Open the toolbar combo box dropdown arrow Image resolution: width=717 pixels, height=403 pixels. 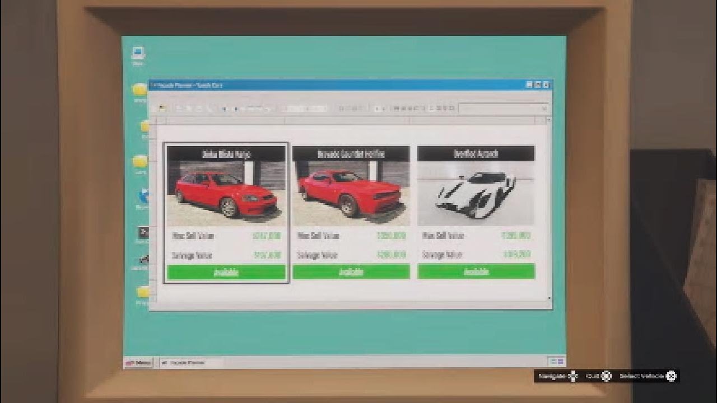543,108
